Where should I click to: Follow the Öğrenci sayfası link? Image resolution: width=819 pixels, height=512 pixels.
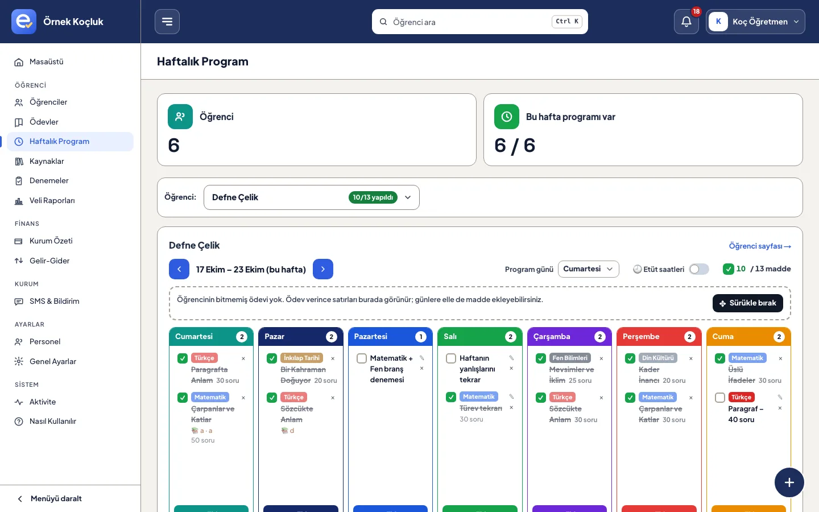760,246
